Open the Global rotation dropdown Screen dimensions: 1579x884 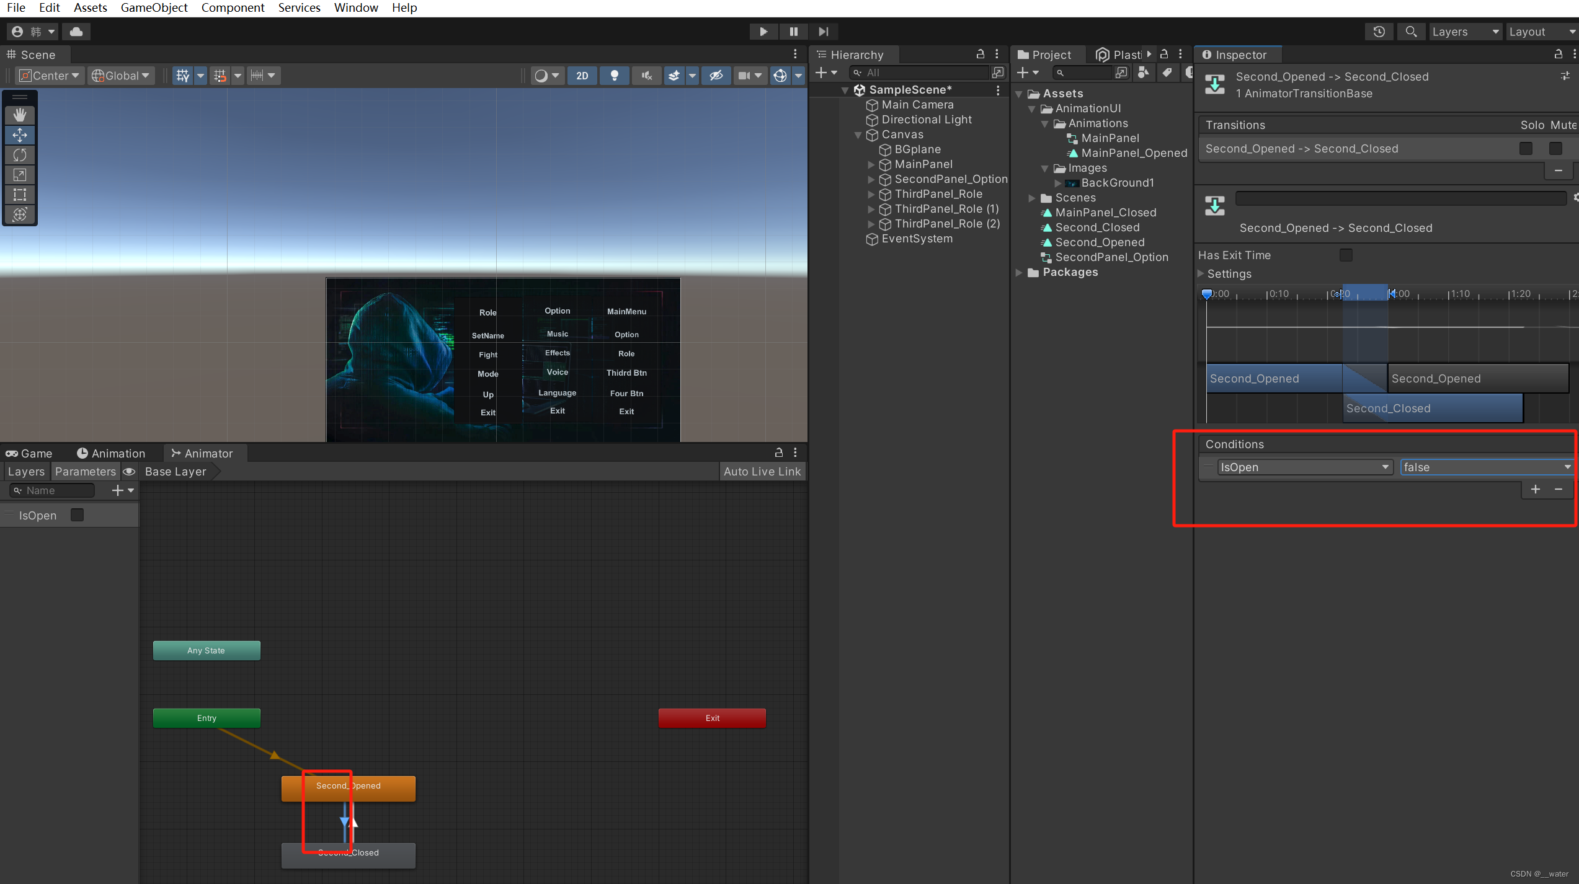pyautogui.click(x=121, y=76)
